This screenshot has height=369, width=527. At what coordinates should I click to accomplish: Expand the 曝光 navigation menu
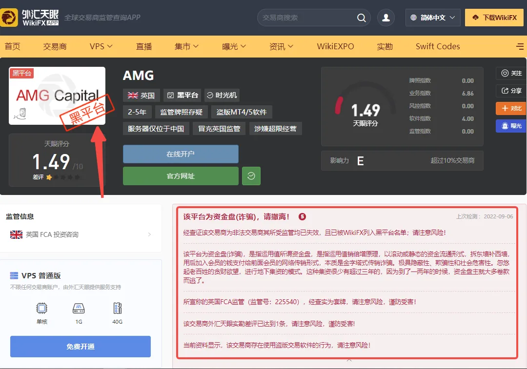point(234,46)
